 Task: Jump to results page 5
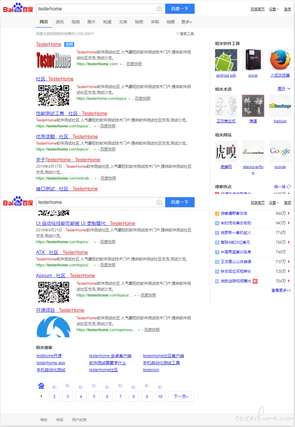click(94, 396)
